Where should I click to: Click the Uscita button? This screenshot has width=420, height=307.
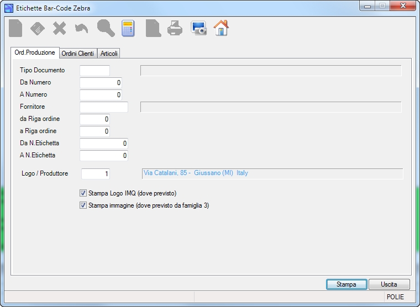click(x=389, y=284)
